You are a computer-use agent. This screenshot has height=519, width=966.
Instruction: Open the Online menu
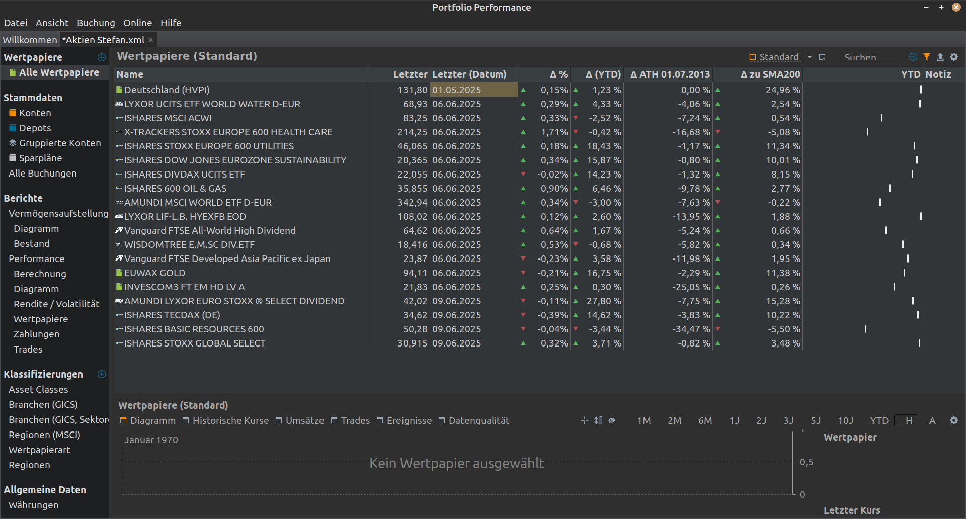tap(137, 23)
